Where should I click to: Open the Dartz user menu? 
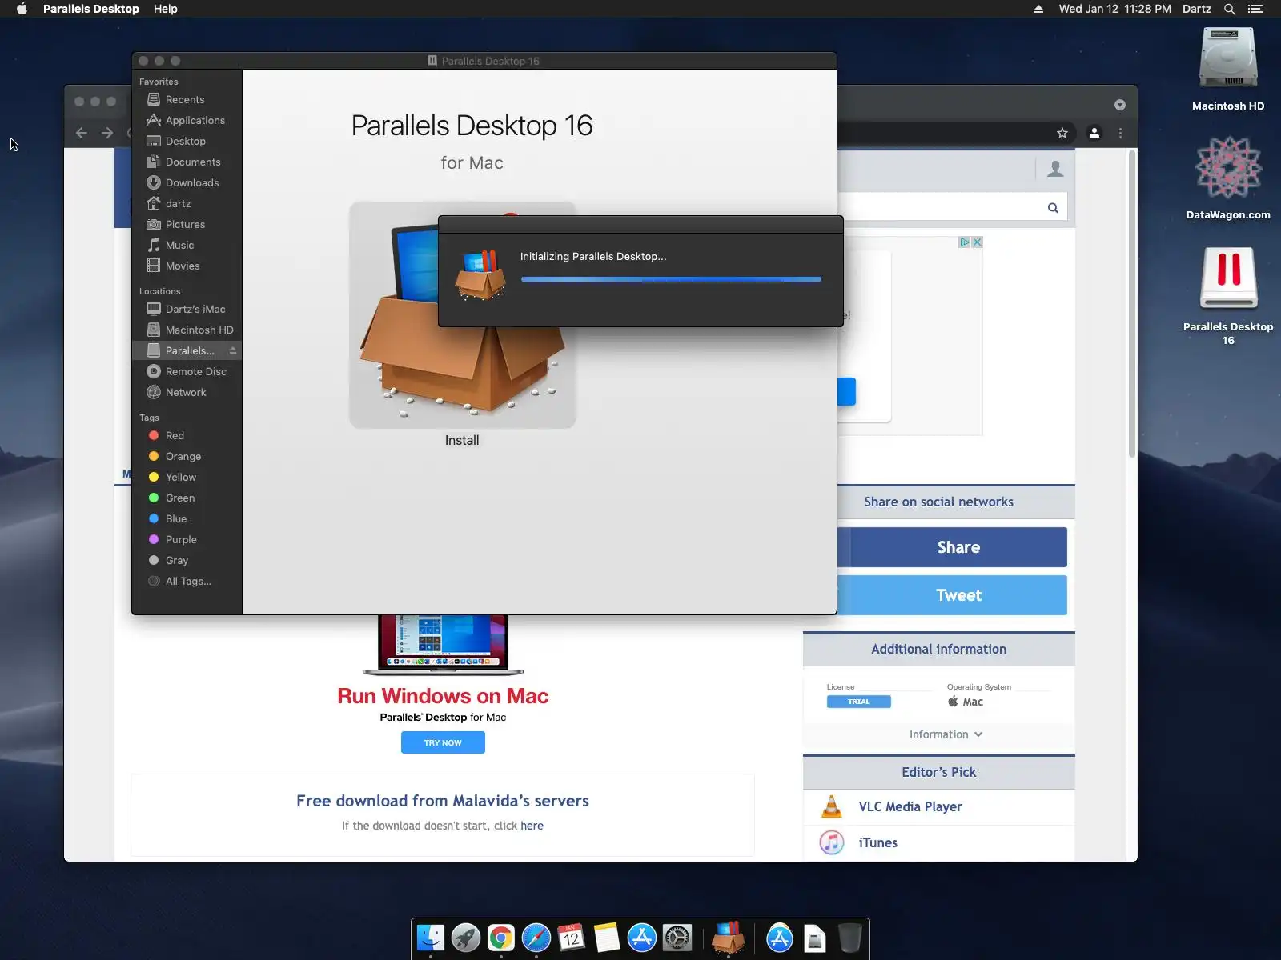(1196, 9)
